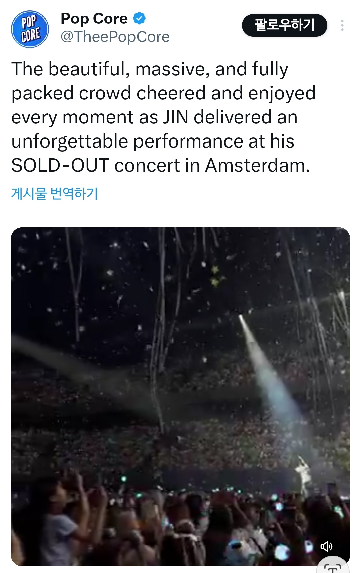Click the Pop Core display name
This screenshot has width=361, height=573.
coord(94,19)
